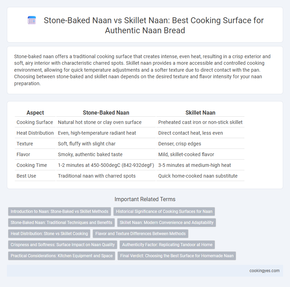This screenshot has height=287, width=290.
Task: Click the 'Stone-Baked Naan' column header
Action: click(106, 113)
